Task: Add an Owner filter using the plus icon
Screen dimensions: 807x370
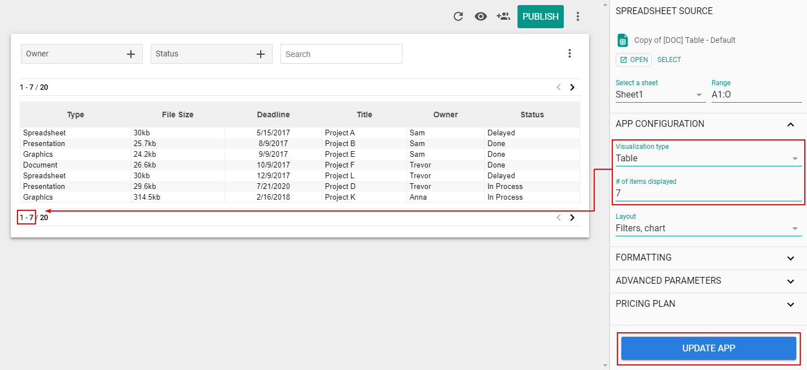Action: coord(130,54)
